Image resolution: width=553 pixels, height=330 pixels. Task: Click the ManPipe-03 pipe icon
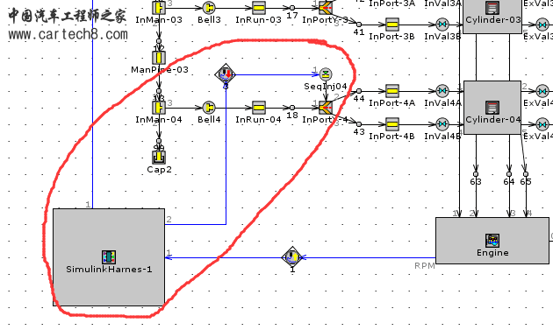[159, 58]
